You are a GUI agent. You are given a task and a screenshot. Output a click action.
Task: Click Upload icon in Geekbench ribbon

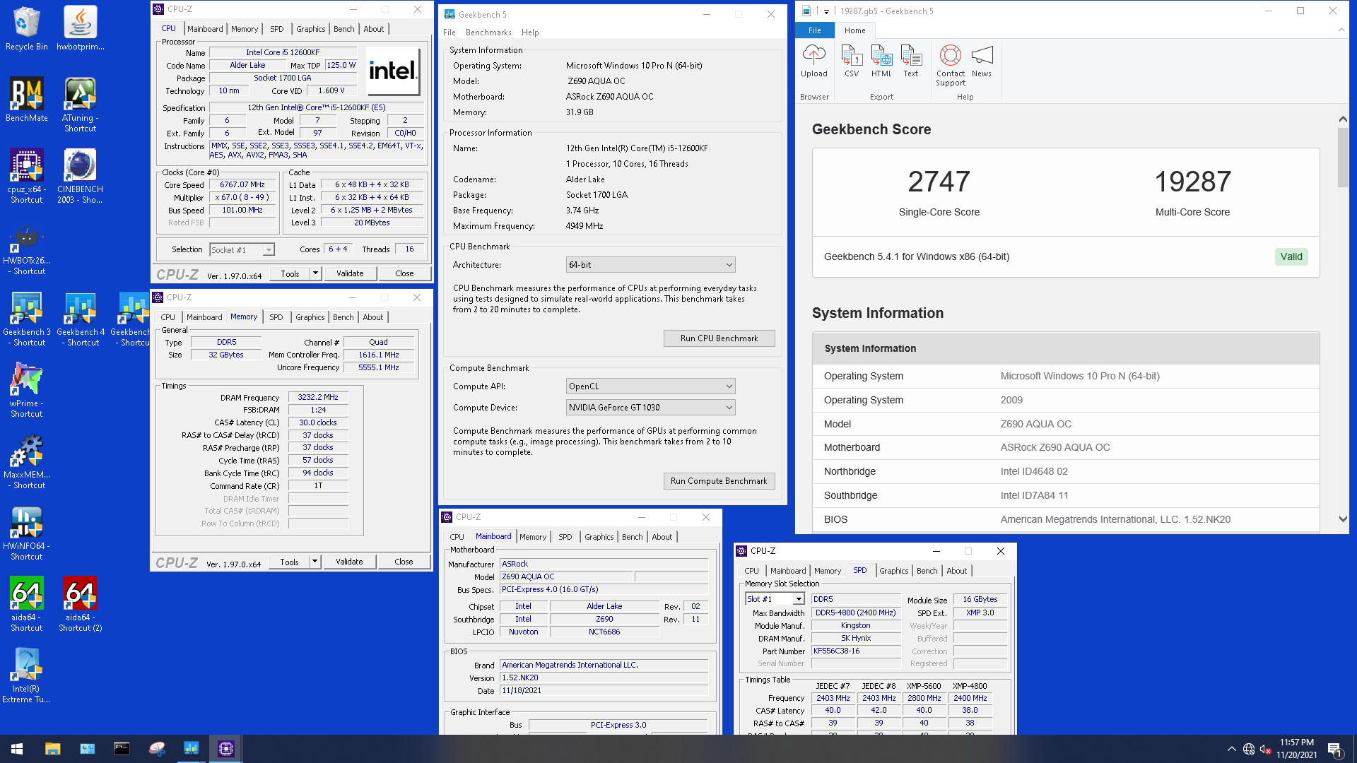point(813,61)
